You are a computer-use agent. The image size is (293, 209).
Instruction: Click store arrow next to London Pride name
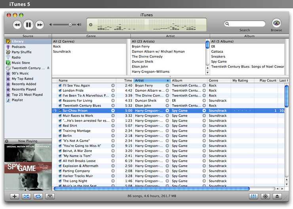click(113, 90)
